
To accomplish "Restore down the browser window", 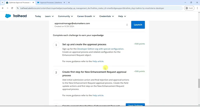I will 191,2.
